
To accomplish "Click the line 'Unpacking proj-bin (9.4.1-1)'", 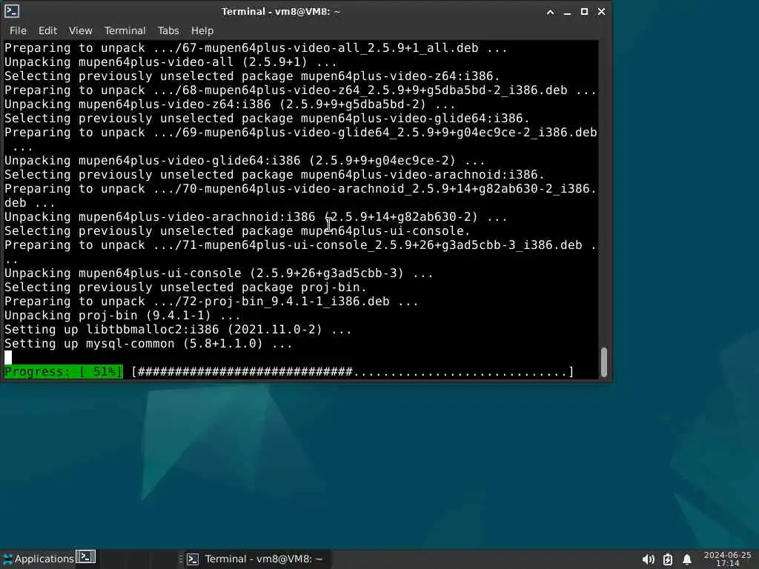I will pyautogui.click(x=122, y=316).
